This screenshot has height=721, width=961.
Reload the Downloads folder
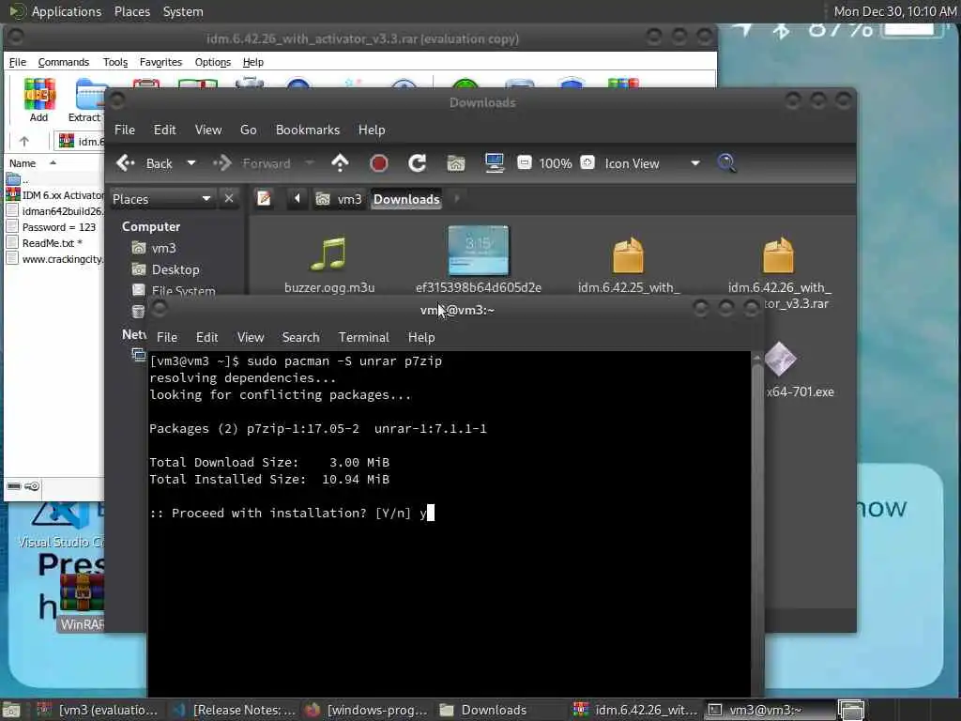418,163
